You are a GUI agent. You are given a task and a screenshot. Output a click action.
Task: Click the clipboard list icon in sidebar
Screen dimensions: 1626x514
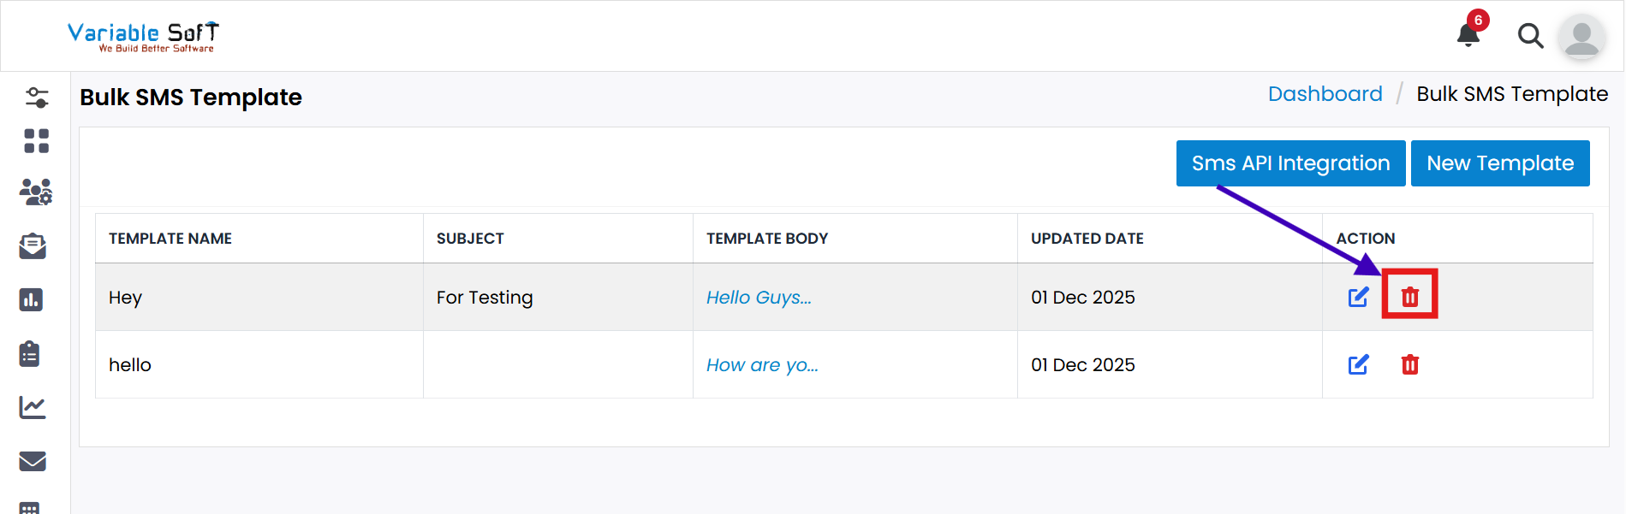(x=30, y=353)
